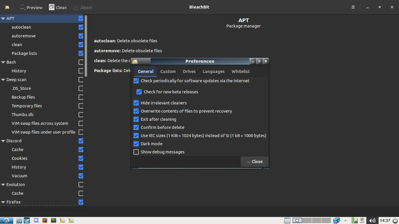Click the BleachBit app icon in header bar
Viewport: 399px width, 224px height.
pos(7,7)
